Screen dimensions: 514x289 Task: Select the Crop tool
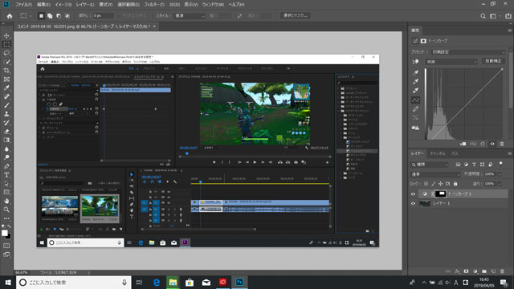[6, 71]
